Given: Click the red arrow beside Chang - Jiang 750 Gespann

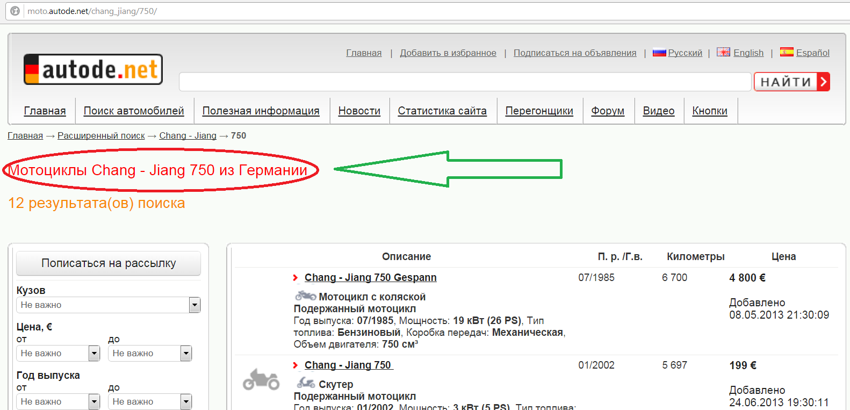Looking at the screenshot, I should click(296, 278).
